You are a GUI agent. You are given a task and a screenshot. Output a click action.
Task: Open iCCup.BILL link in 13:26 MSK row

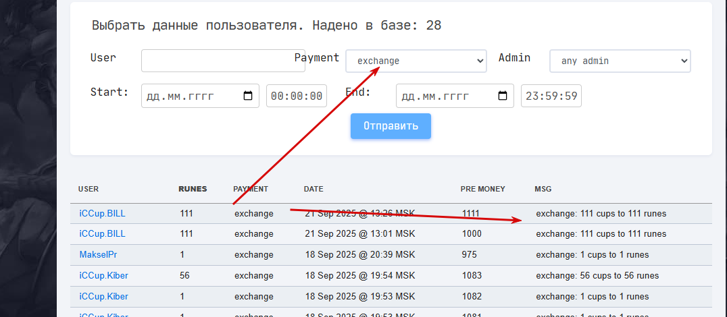[x=103, y=214]
